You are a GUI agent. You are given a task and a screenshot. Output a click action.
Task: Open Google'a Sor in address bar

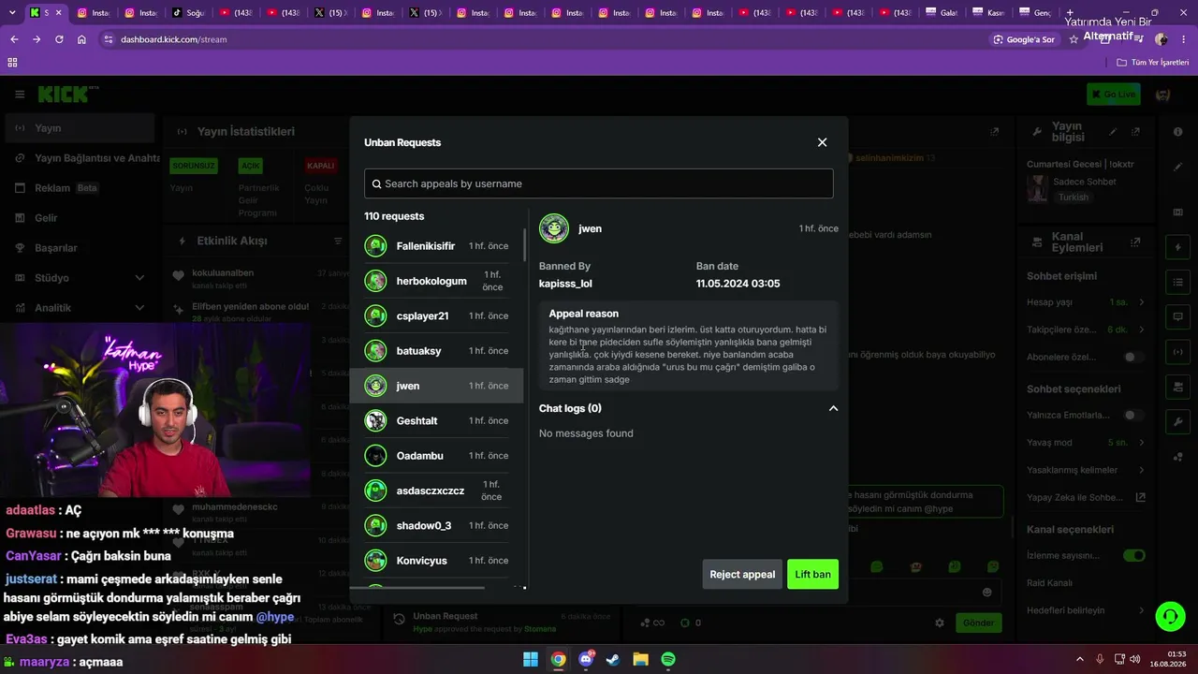[1024, 39]
